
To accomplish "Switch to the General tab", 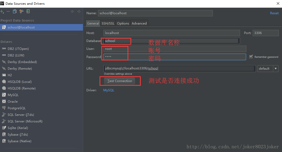I will point(93,23).
